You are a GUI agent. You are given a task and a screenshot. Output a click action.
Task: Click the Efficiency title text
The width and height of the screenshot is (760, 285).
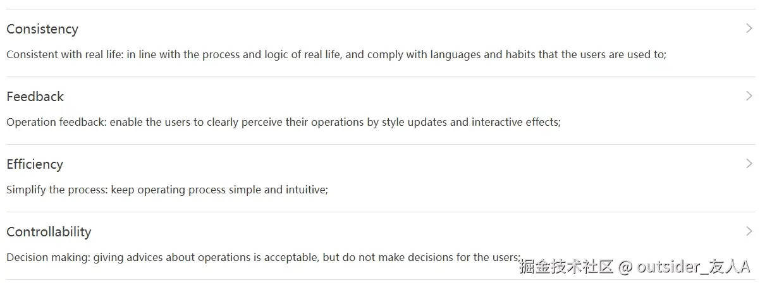(x=35, y=164)
